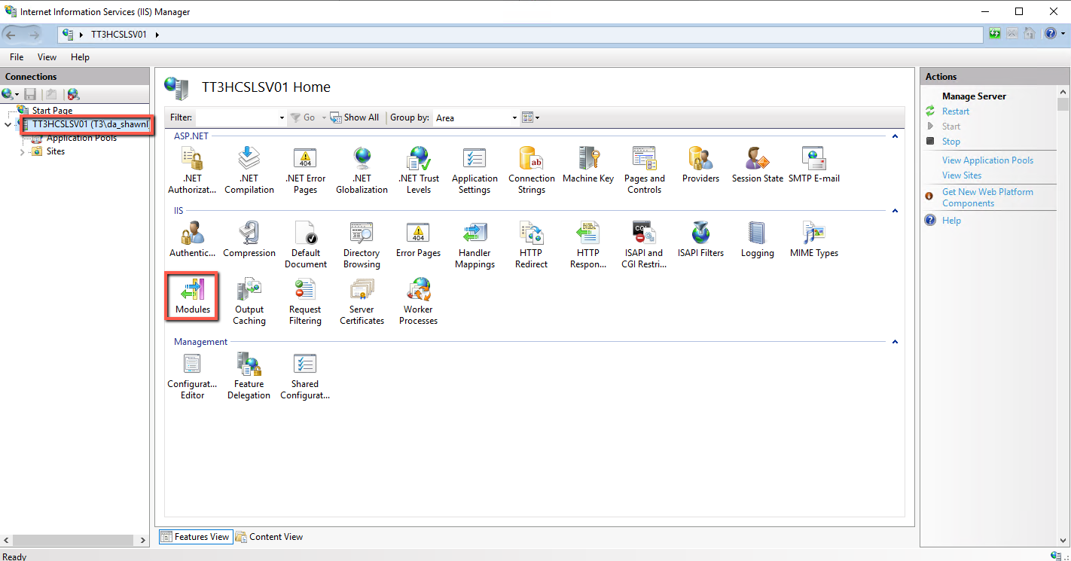Open Feature Delegation

249,375
